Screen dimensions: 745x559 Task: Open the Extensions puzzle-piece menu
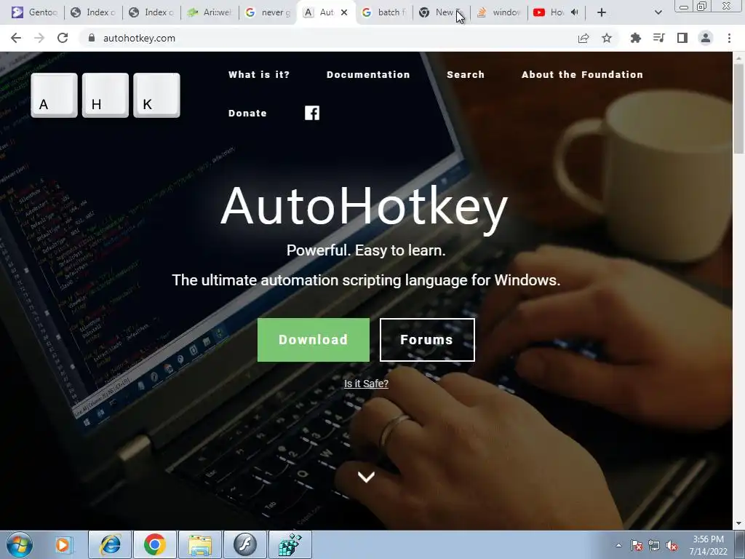click(x=636, y=38)
